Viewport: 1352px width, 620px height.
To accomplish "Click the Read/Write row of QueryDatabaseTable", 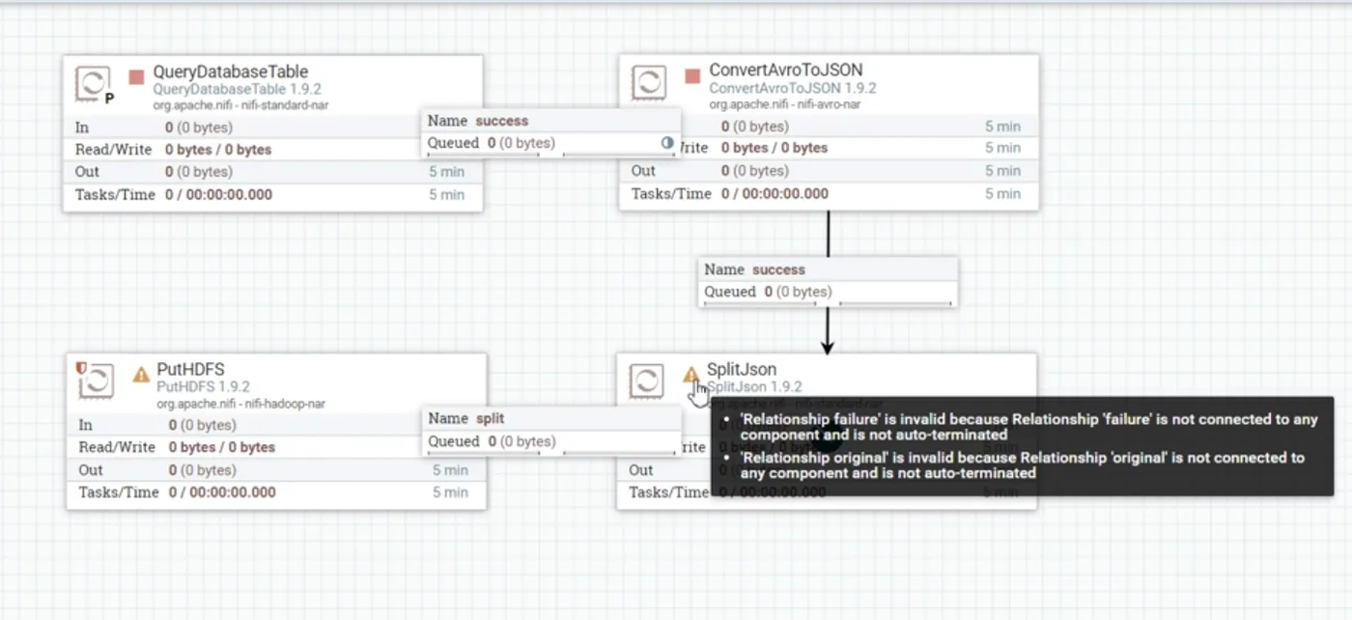I will point(272,150).
